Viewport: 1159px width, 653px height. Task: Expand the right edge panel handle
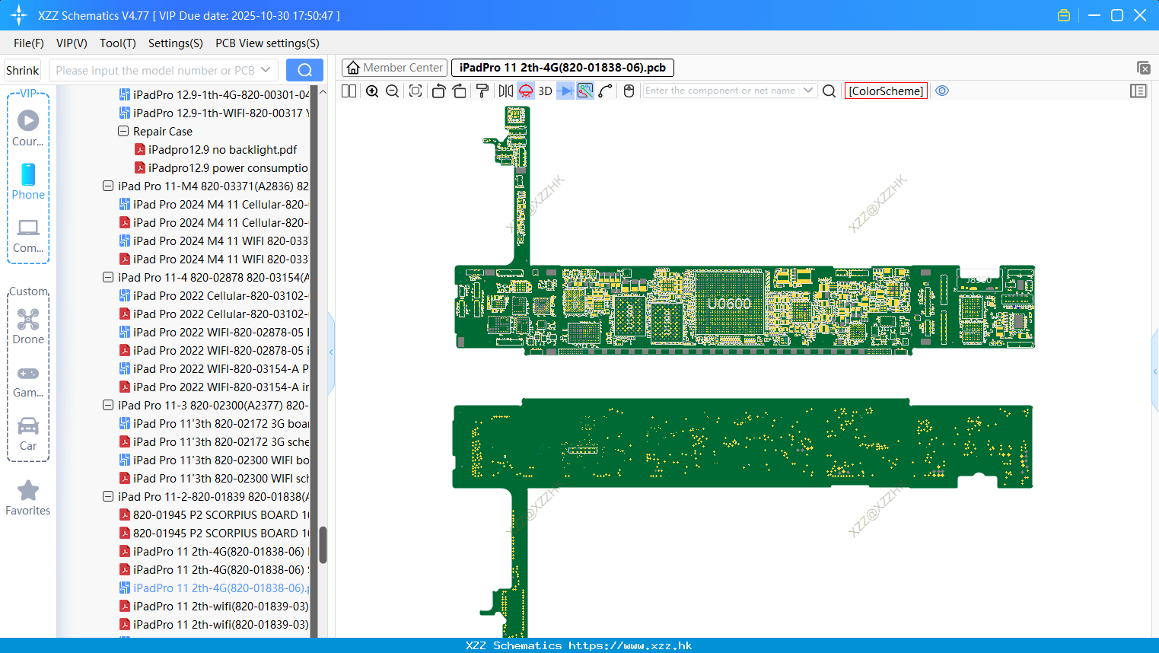tap(1155, 371)
